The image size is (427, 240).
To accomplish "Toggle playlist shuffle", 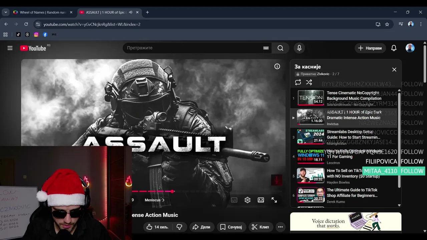I will click(x=309, y=82).
